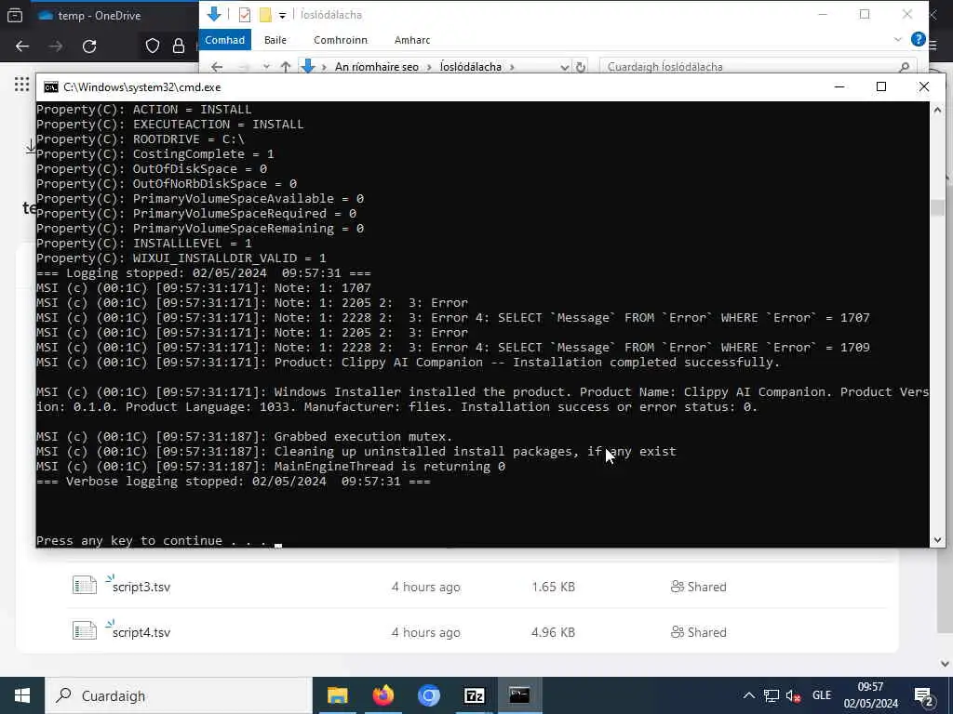Image resolution: width=953 pixels, height=714 pixels.
Task: Click the Explorer search magnifier icon
Action: (904, 67)
